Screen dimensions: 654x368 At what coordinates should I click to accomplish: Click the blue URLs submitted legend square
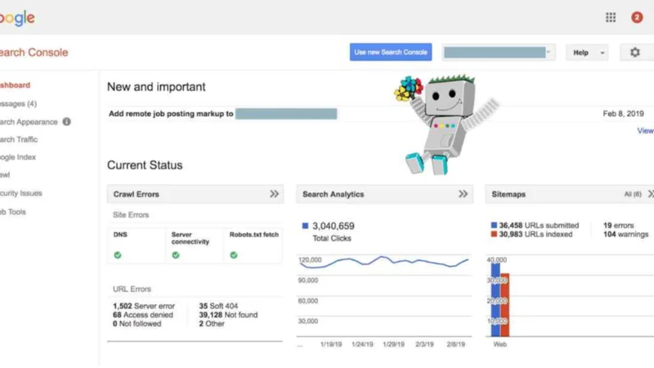pos(494,226)
